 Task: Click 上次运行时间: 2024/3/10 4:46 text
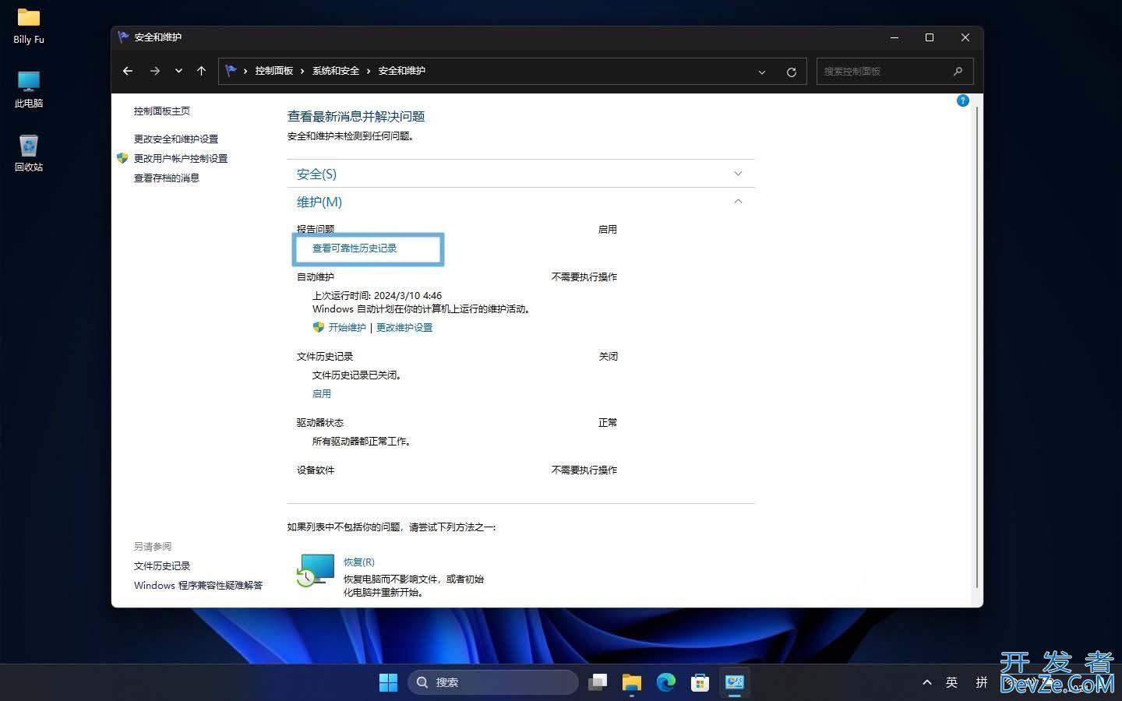tap(377, 296)
